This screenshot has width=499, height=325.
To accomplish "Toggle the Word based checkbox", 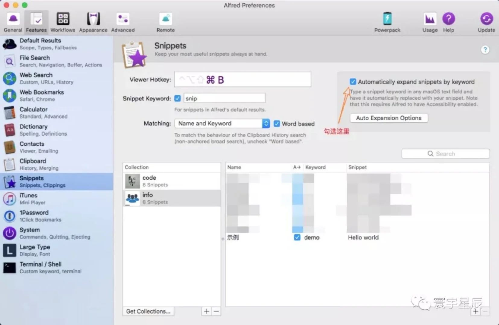I will 277,124.
